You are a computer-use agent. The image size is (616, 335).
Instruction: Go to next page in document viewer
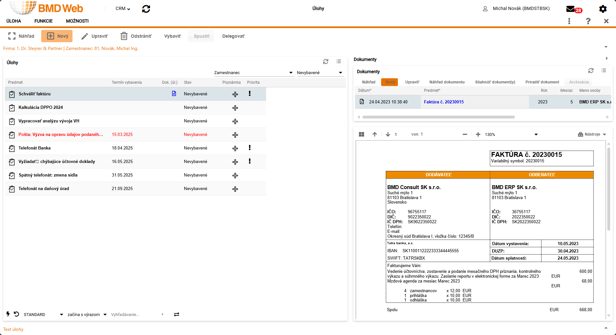tap(388, 135)
